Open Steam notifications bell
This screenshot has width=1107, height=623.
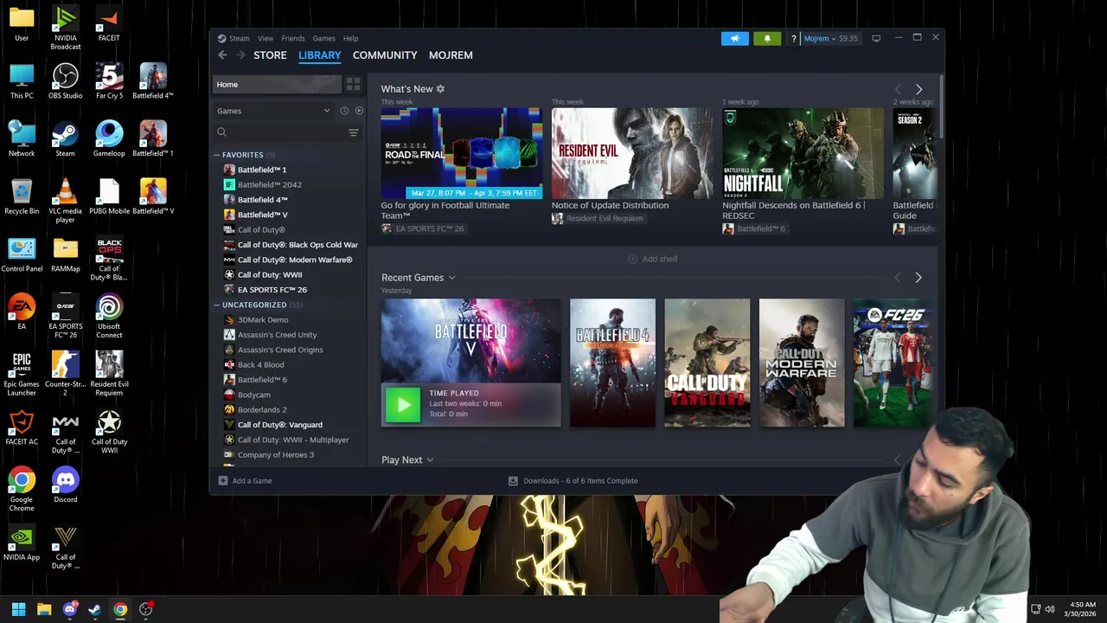click(x=767, y=38)
